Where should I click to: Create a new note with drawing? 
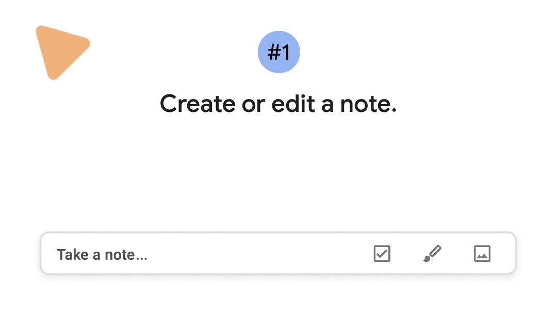tap(432, 254)
